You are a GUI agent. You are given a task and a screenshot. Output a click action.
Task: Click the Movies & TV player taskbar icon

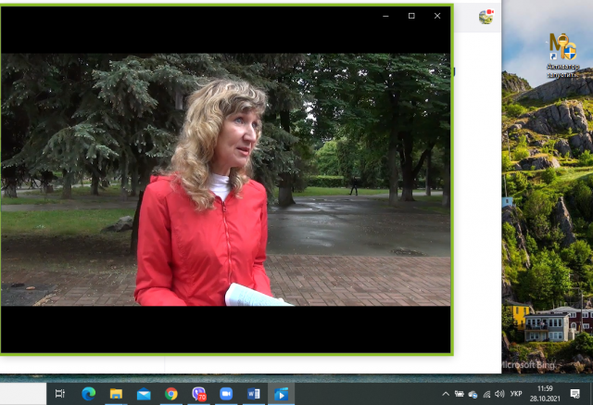pos(281,394)
